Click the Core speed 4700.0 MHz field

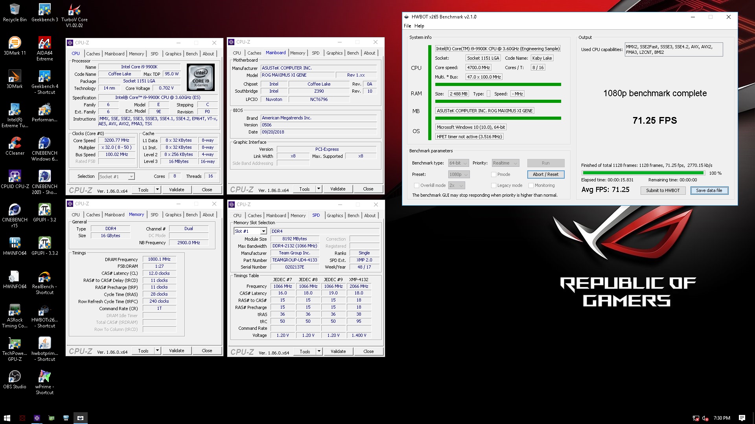coord(478,68)
